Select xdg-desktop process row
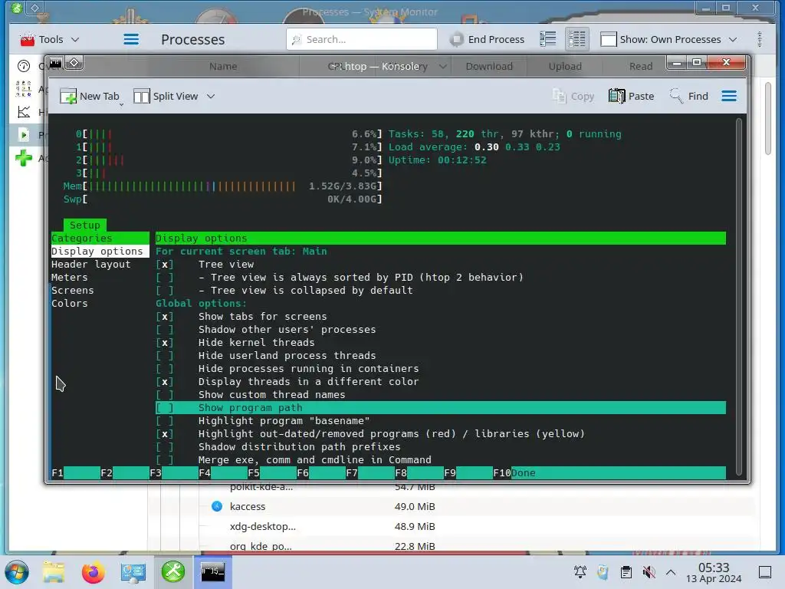Screen dimensions: 785x589 pos(451,526)
